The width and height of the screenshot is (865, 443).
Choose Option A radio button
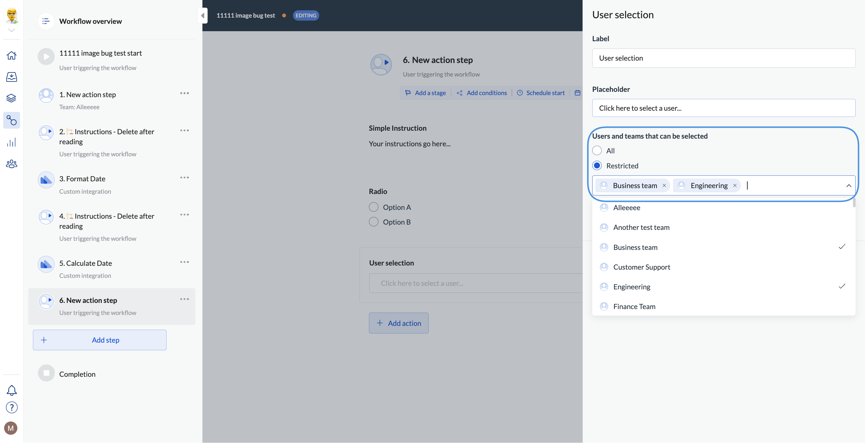point(373,207)
